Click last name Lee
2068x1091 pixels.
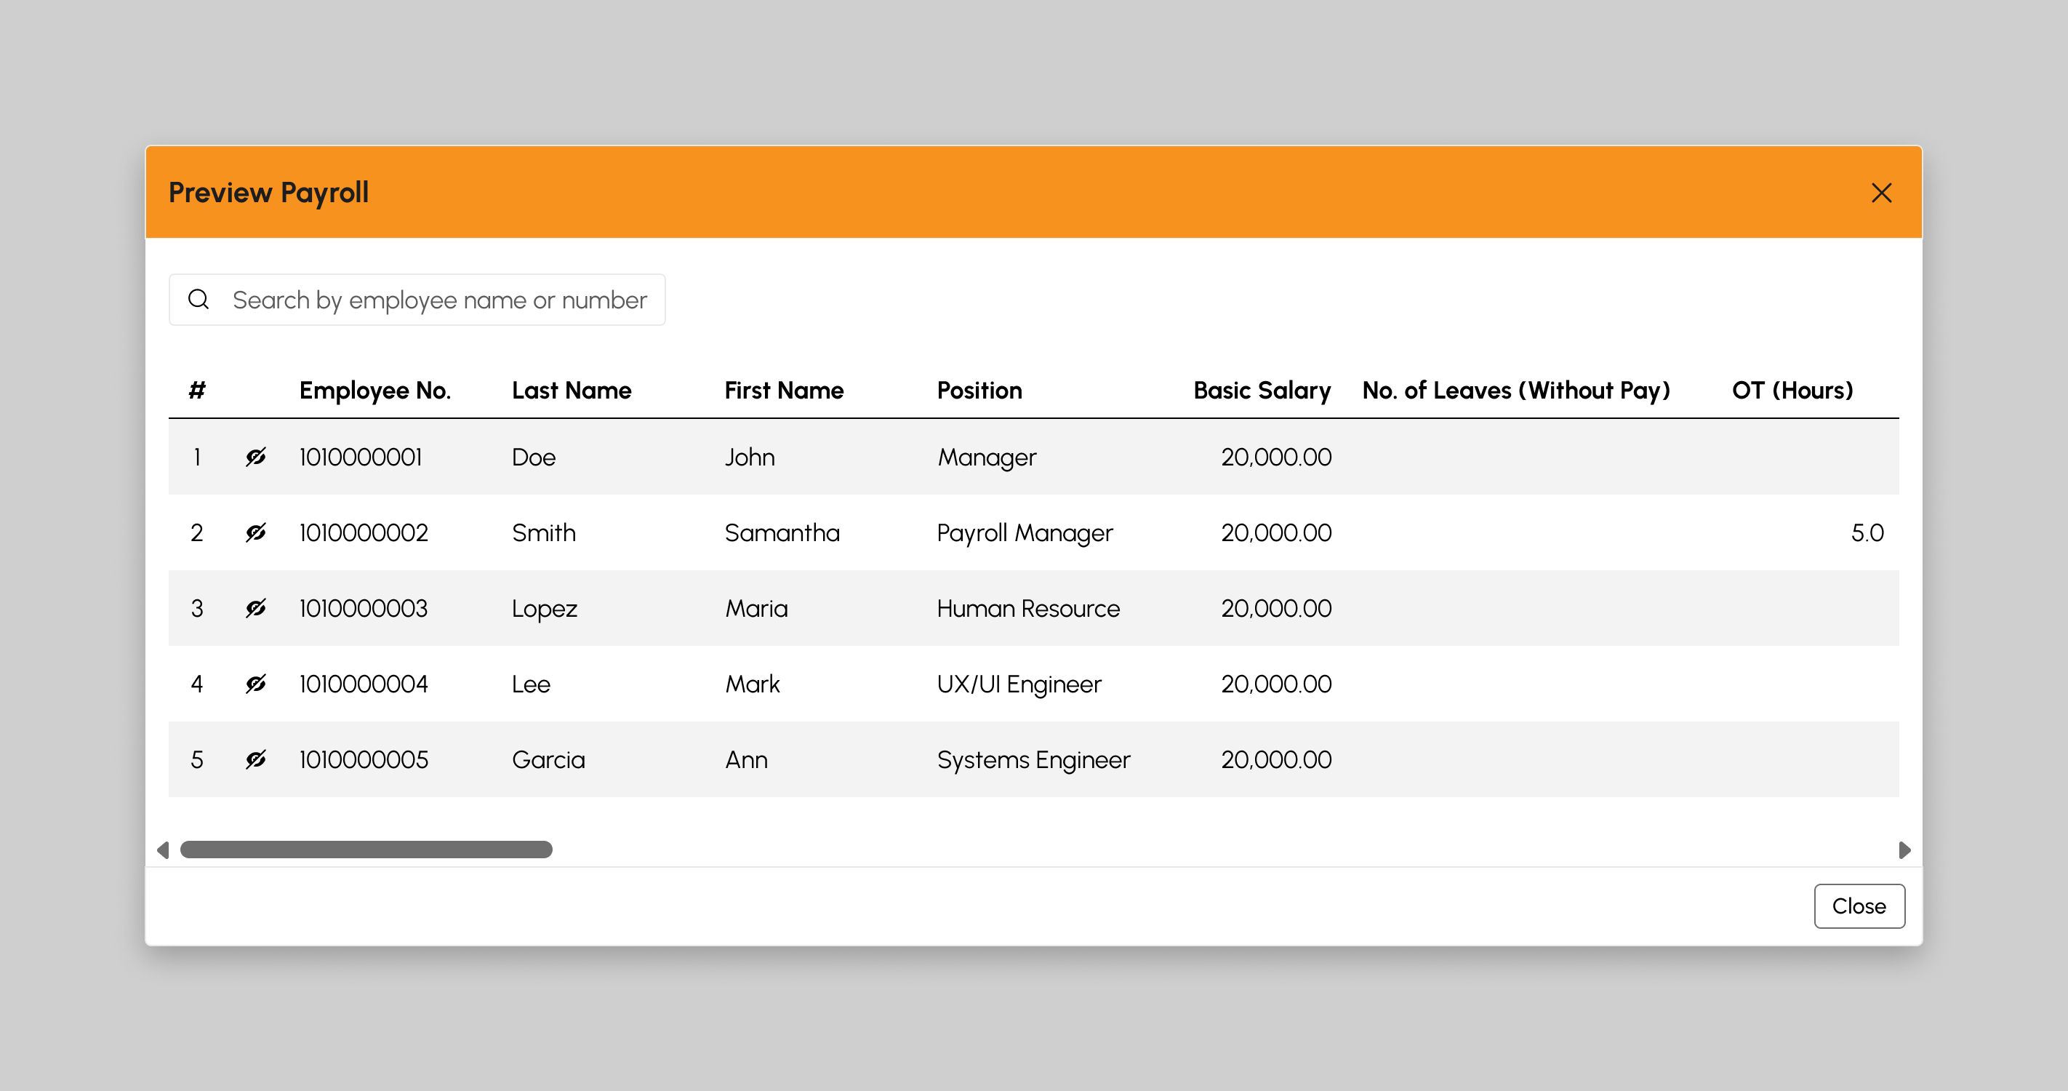(532, 683)
